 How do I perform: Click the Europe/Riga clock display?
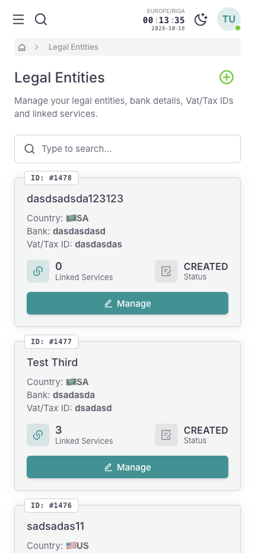[164, 20]
